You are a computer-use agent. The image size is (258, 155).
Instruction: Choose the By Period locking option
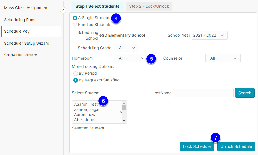click(x=75, y=73)
